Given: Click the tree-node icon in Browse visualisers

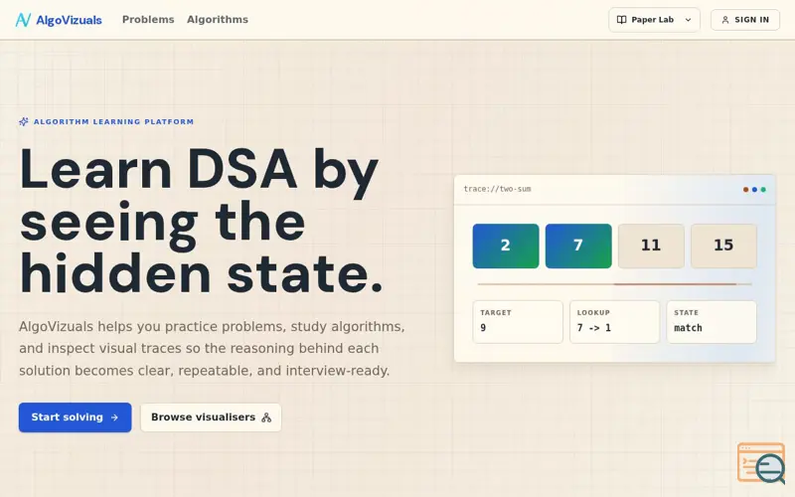Looking at the screenshot, I should (266, 417).
